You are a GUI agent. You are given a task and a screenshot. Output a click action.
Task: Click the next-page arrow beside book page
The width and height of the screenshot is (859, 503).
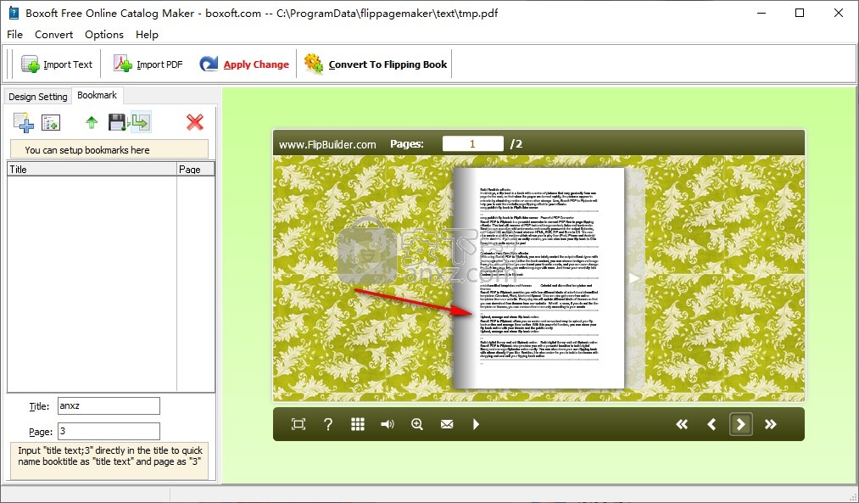[634, 278]
